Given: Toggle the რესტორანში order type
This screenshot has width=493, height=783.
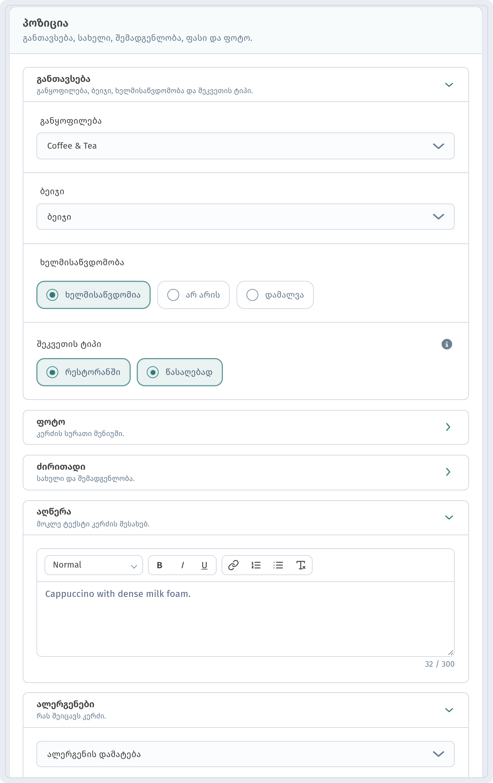Looking at the screenshot, I should 84,372.
